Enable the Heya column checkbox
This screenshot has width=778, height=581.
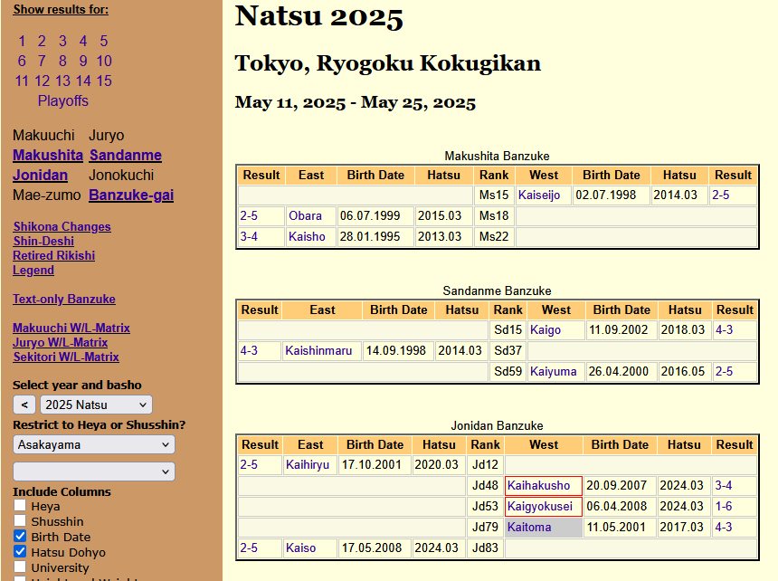click(20, 506)
